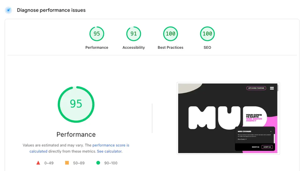Click 'Values are estimated and may vary' text
This screenshot has height=171, width=304.
point(53,145)
